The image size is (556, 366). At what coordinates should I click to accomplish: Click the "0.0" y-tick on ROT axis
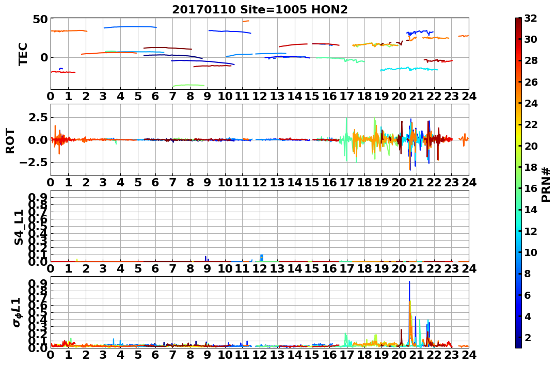pos(38,140)
